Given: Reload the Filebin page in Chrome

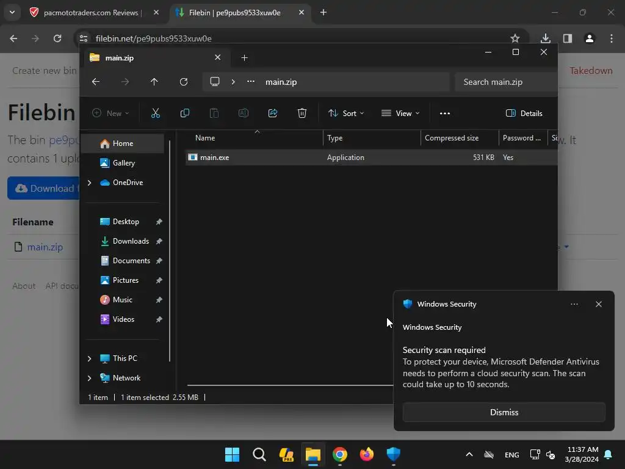Looking at the screenshot, I should pos(57,38).
